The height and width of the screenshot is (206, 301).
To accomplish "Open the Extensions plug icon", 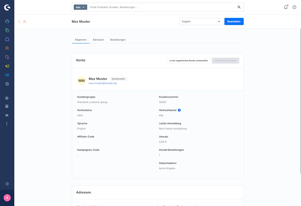I will pyautogui.click(x=7, y=75).
